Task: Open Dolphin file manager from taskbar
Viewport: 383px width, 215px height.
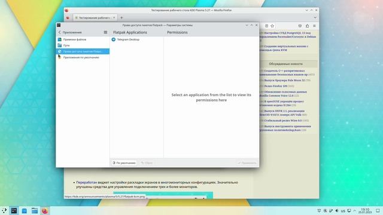Action: 35,211
